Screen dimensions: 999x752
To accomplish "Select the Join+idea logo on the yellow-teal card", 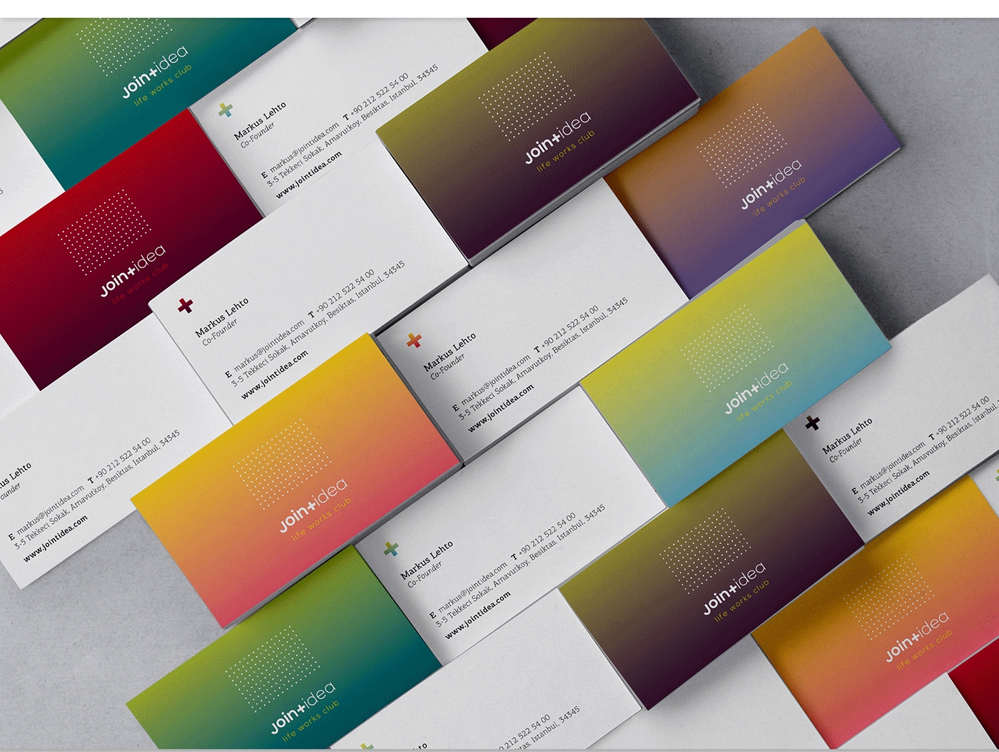I will tap(756, 388).
